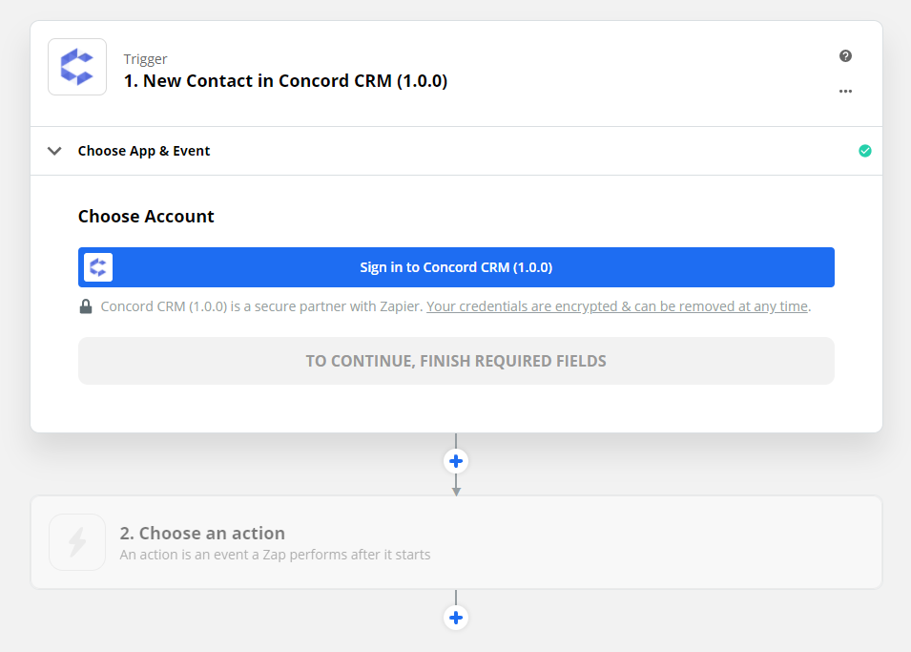The height and width of the screenshot is (652, 911).
Task: Click the Concord CRM trigger app logo
Action: point(77,67)
